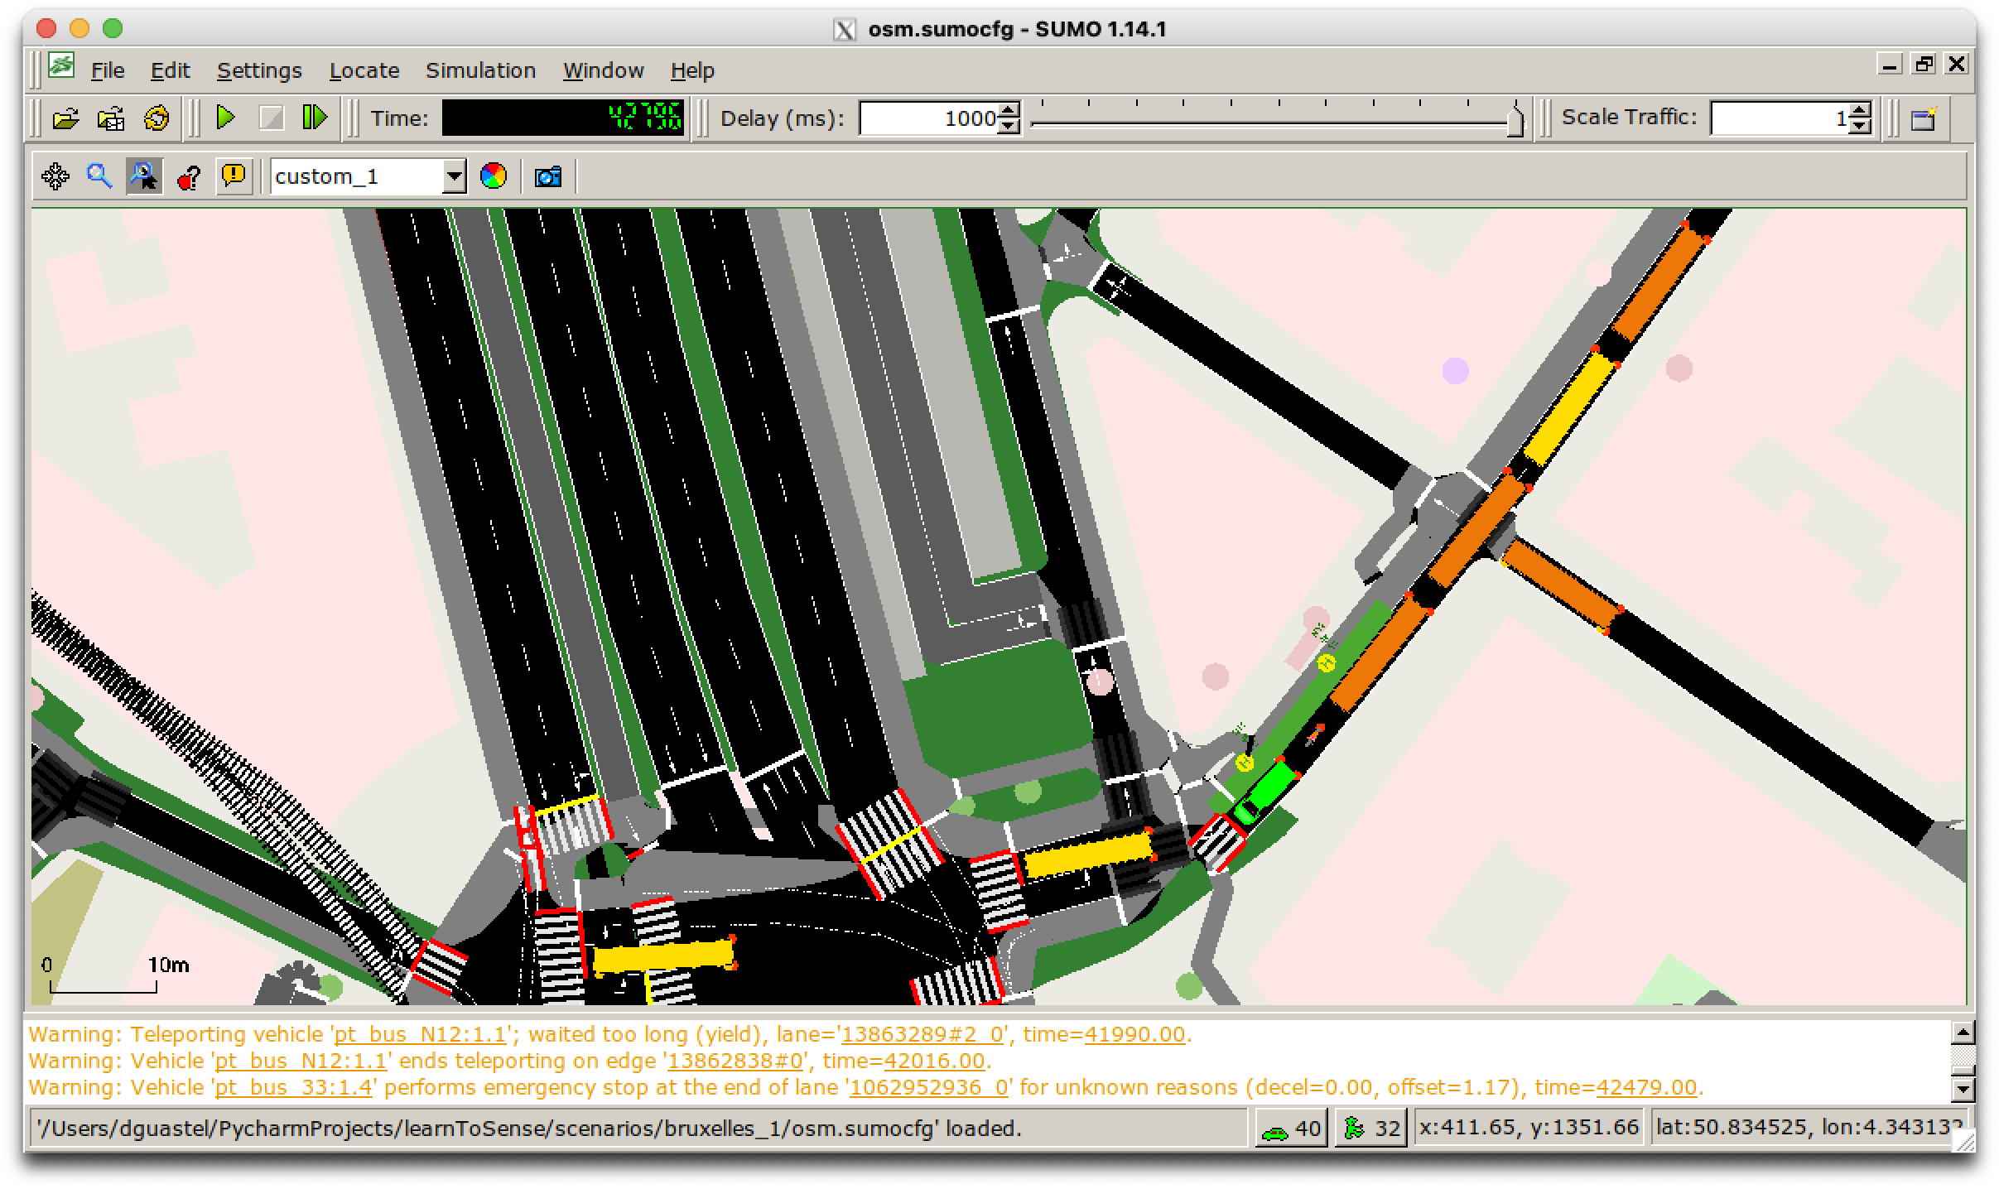The height and width of the screenshot is (1189, 1999).
Task: Click the Open Network icon
Action: point(111,118)
